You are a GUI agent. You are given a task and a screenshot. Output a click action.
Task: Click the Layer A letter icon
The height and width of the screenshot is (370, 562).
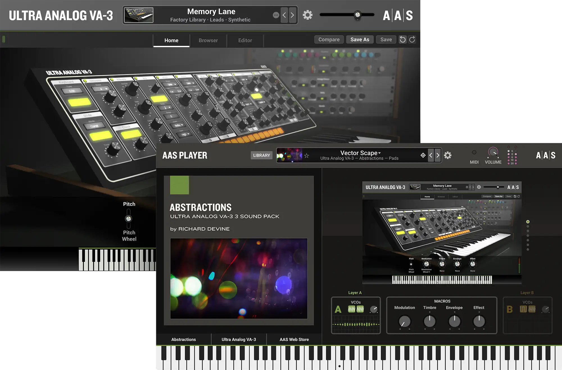tap(338, 309)
